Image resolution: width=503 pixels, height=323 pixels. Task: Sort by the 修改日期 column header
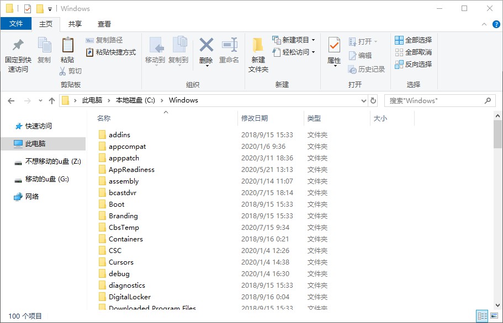pos(255,119)
